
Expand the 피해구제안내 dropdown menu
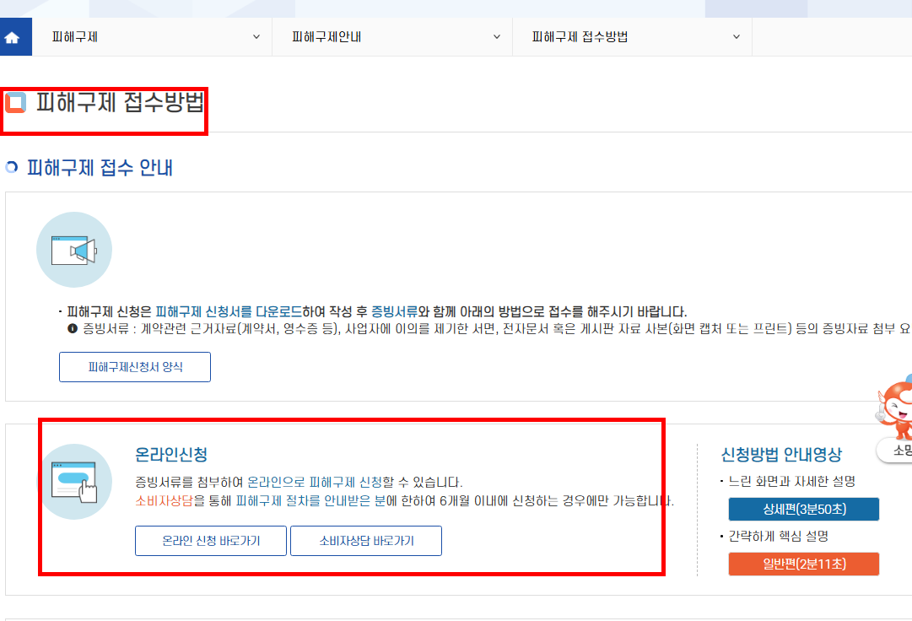[x=497, y=36]
